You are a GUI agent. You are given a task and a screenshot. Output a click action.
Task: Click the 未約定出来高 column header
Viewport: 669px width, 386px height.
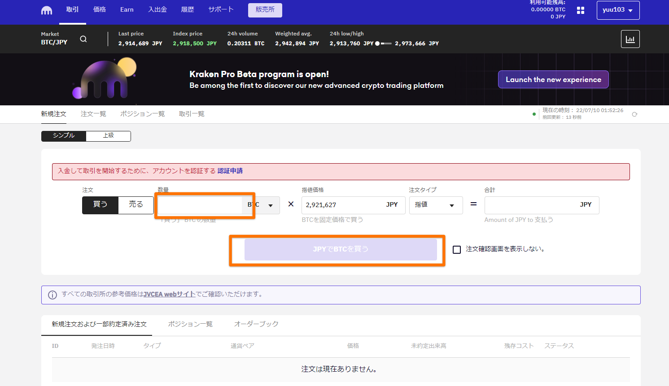point(429,346)
